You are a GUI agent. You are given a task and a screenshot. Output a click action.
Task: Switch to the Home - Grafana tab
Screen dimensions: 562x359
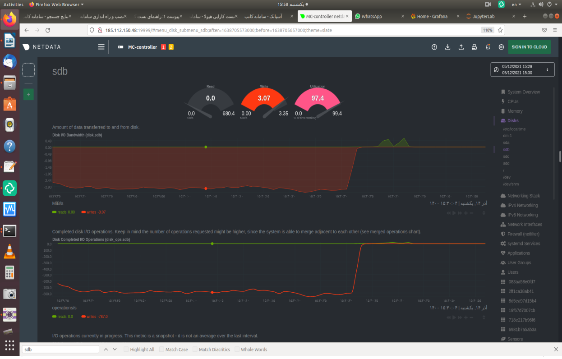(x=432, y=16)
